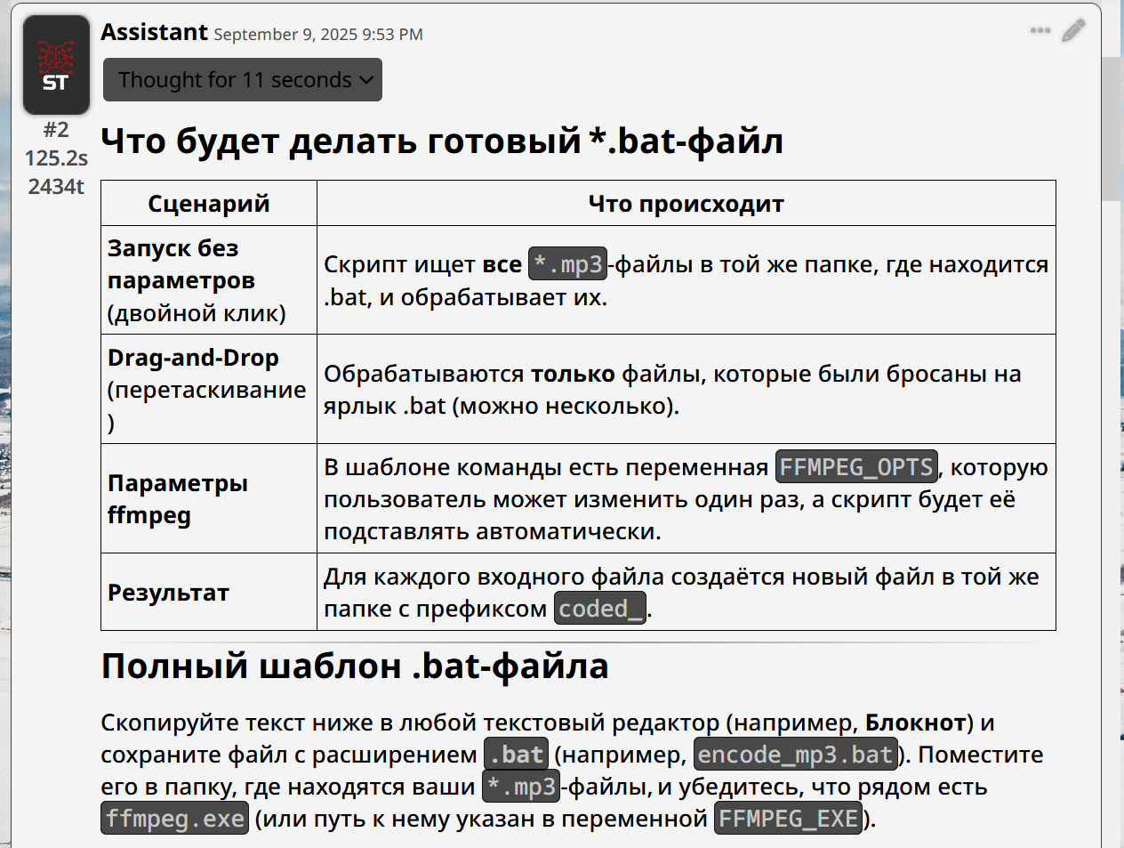Click the Assistant avatar image
Image resolution: width=1124 pixels, height=848 pixels.
56,65
